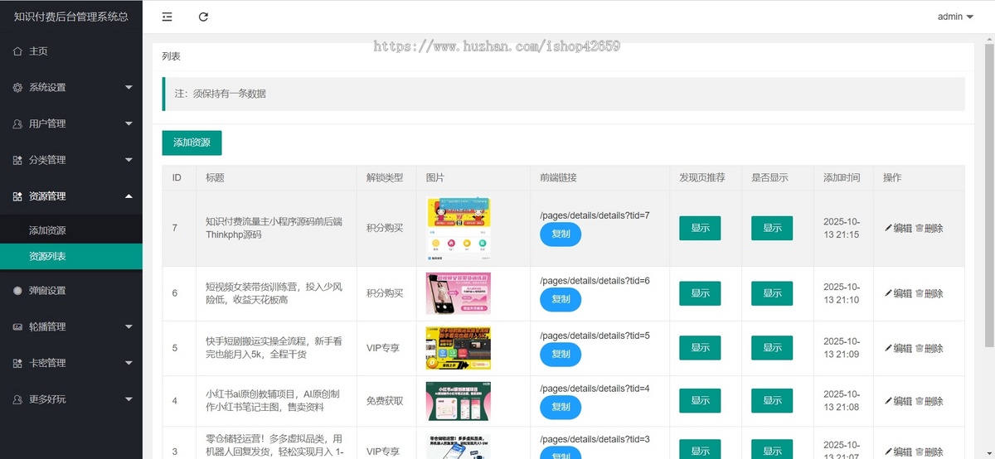This screenshot has height=459, width=995.
Task: Click the home icon beside 主页
Action: pos(18,51)
